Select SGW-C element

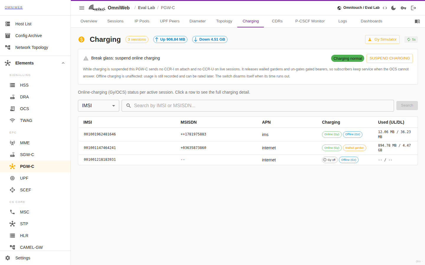35,155
